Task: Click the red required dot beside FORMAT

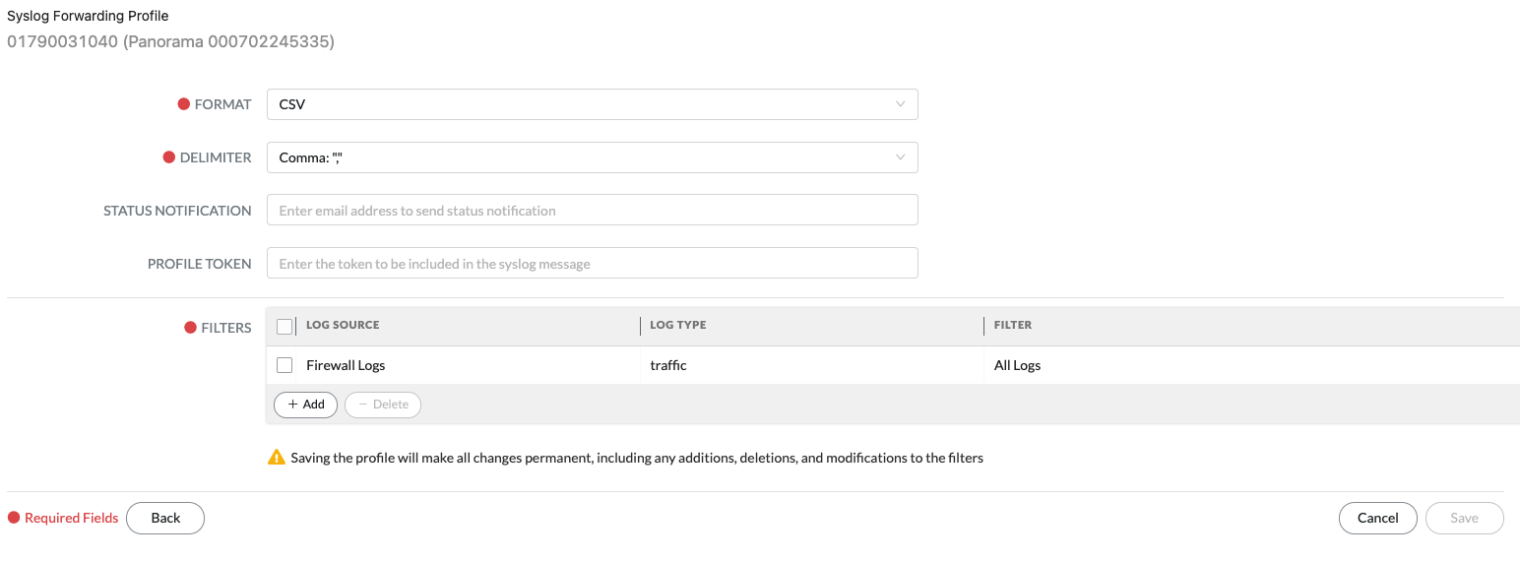Action: click(183, 104)
